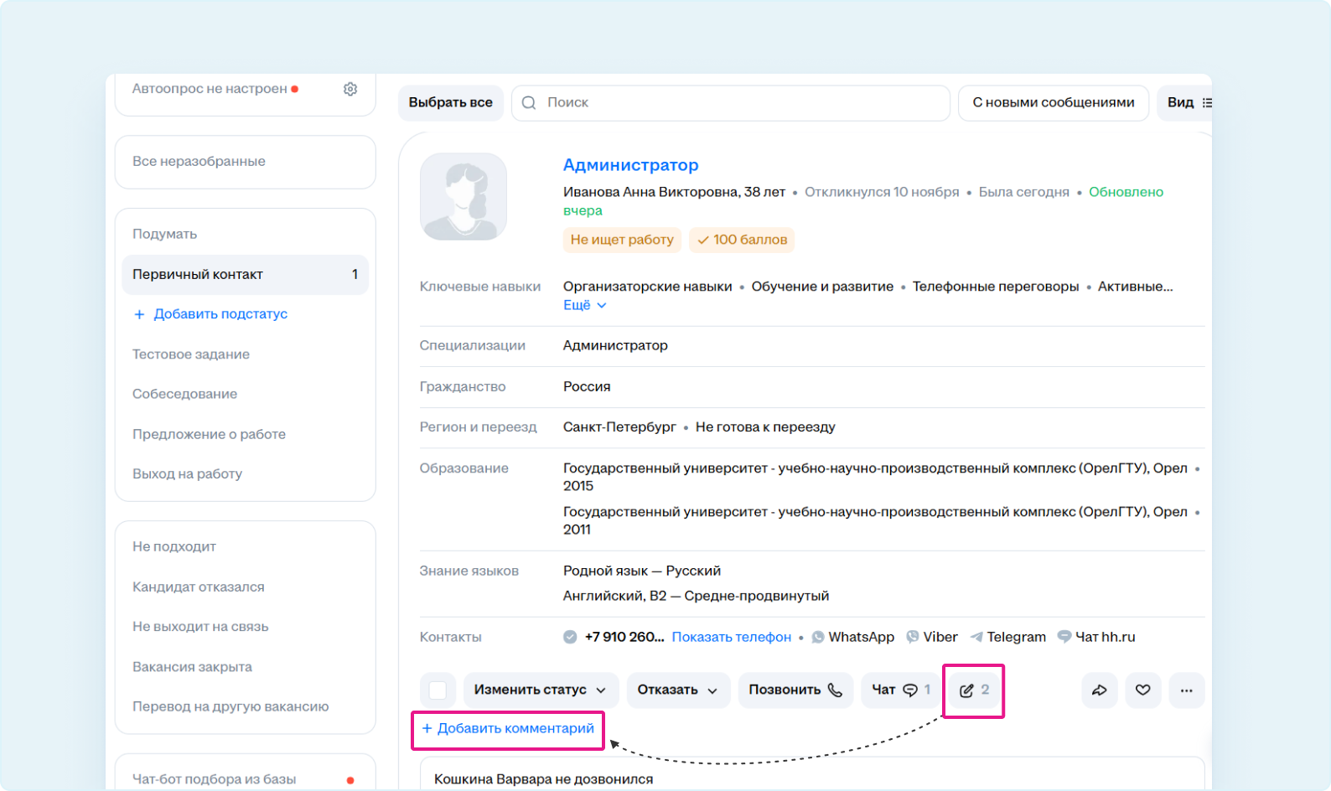
Task: Click the Позвонить call button
Action: 795,690
